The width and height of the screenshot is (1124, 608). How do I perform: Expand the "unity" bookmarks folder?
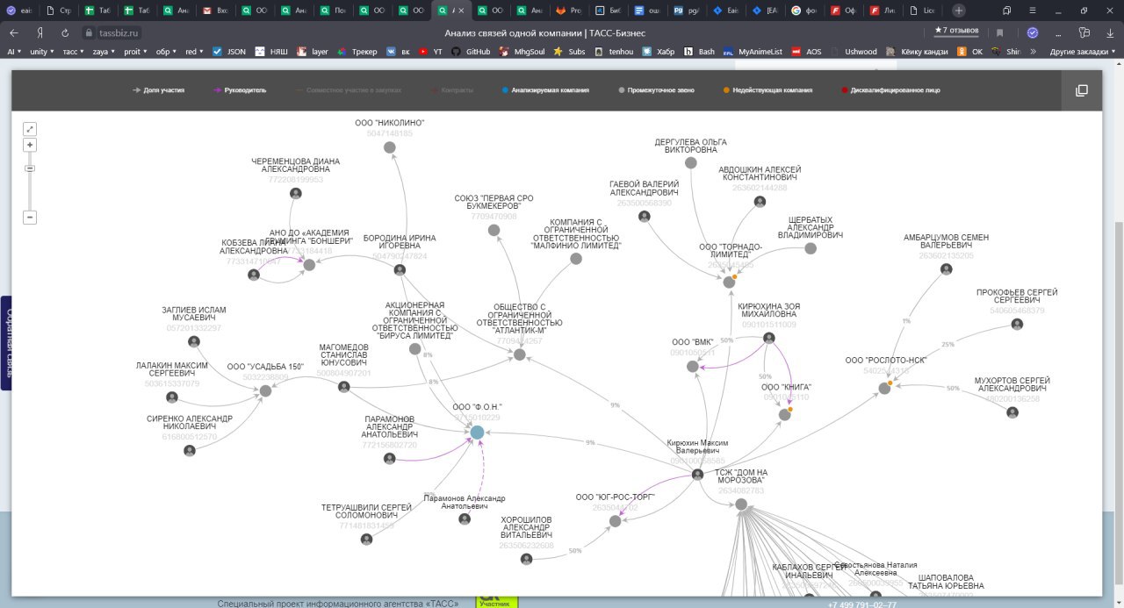41,52
